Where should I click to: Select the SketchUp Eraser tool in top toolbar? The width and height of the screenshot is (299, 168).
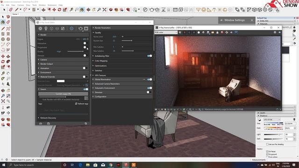(11, 9)
